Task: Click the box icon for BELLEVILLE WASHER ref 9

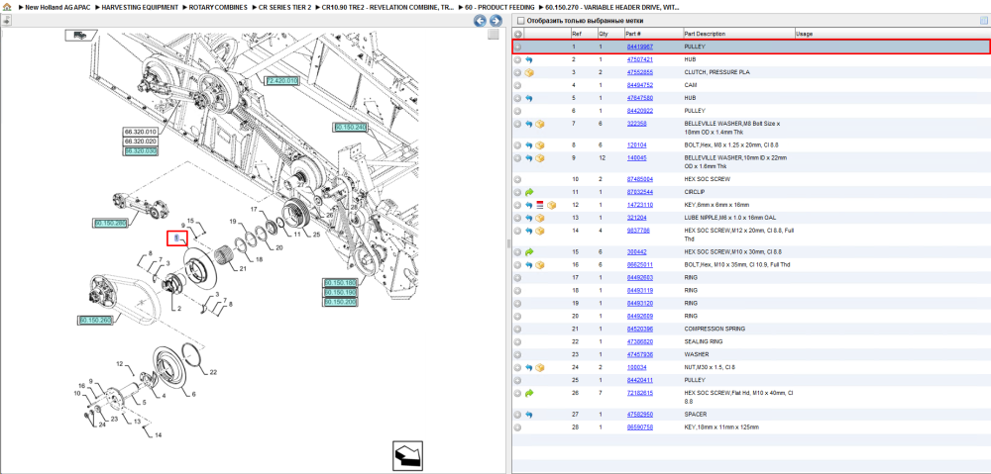Action: pos(540,157)
